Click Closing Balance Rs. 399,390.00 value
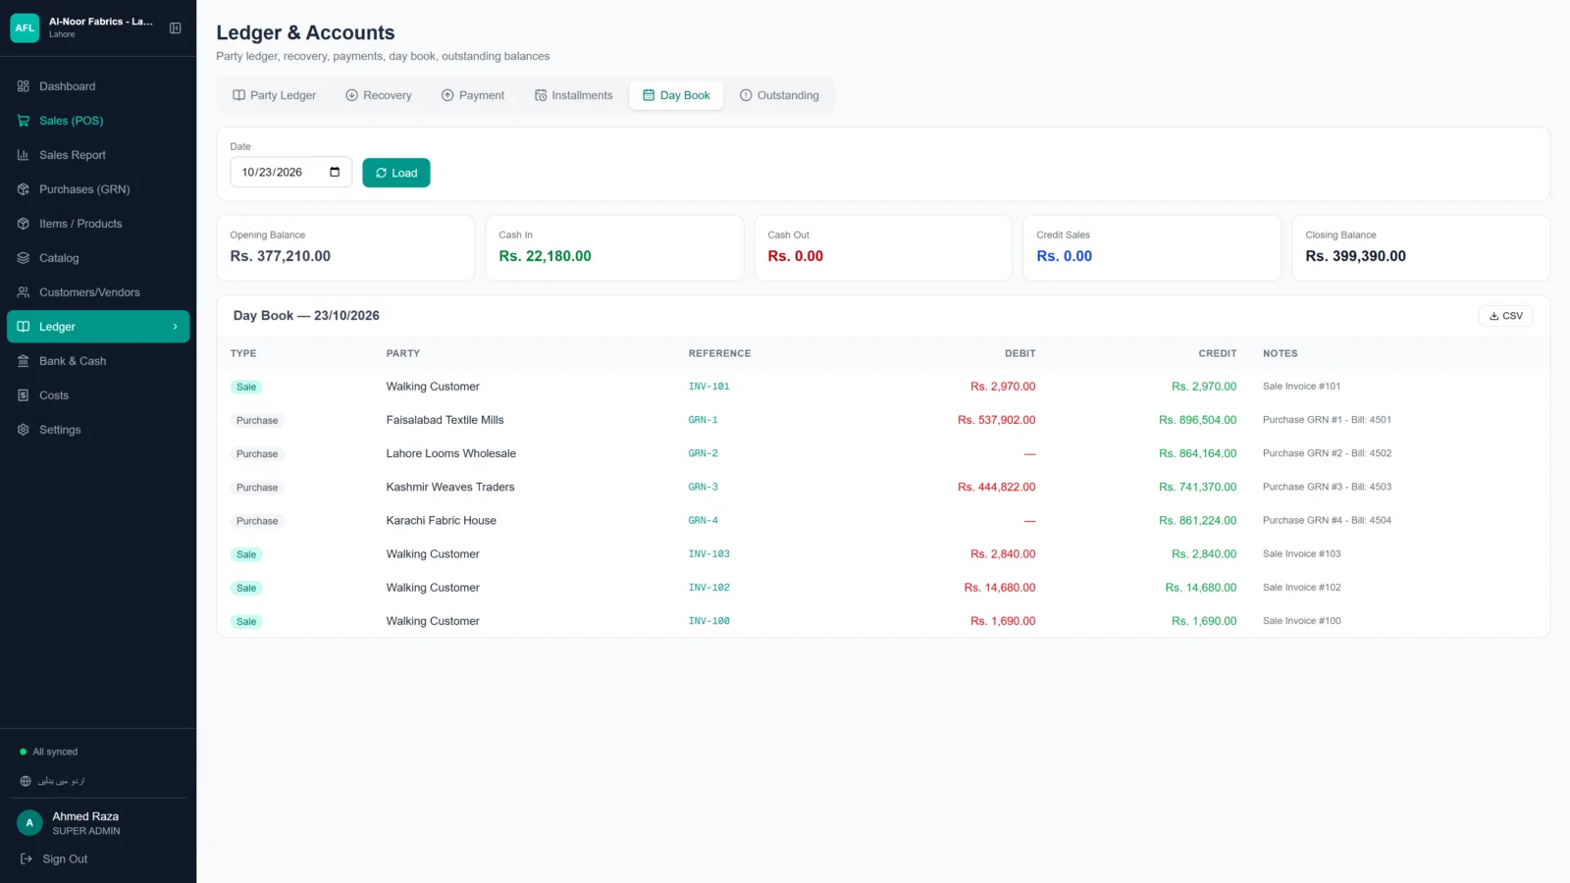This screenshot has height=883, width=1570. coord(1356,256)
